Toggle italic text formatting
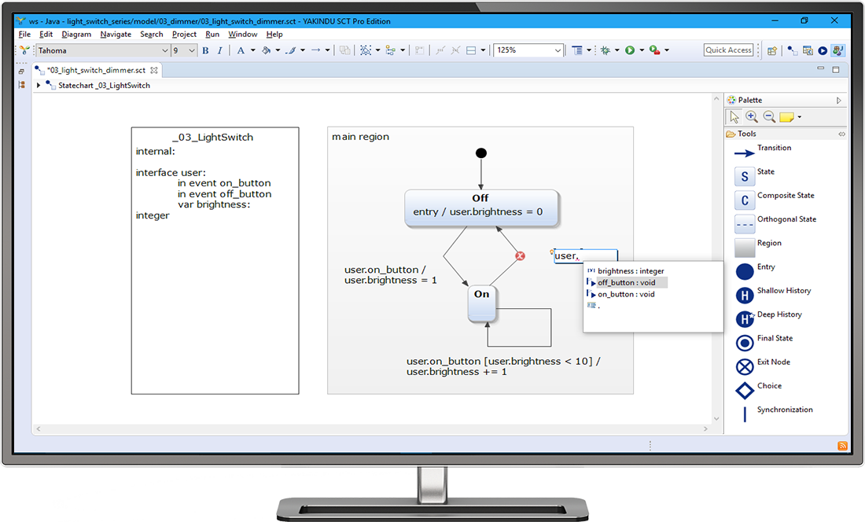The width and height of the screenshot is (865, 522). click(x=219, y=50)
